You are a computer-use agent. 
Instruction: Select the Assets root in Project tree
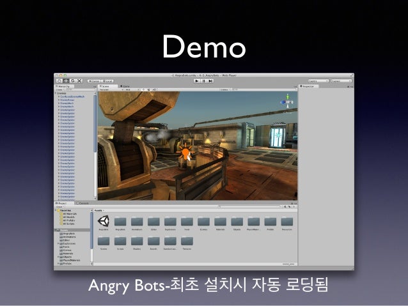[x=72, y=230]
